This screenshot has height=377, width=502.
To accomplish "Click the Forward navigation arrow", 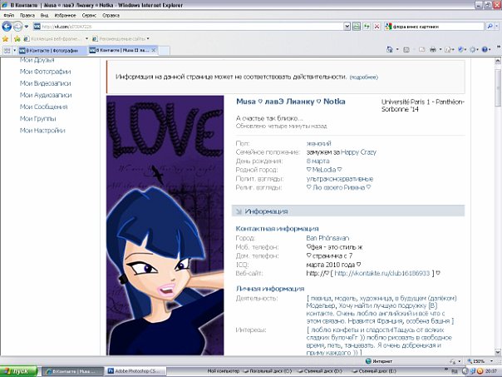I will (17, 27).
